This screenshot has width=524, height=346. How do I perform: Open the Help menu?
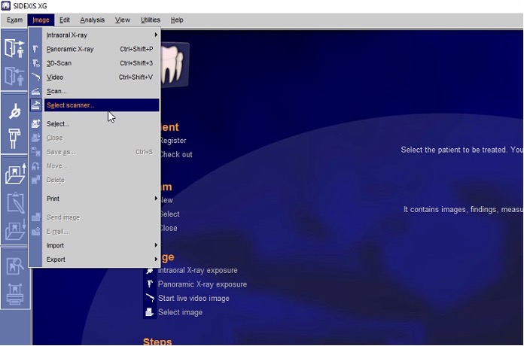pos(177,20)
